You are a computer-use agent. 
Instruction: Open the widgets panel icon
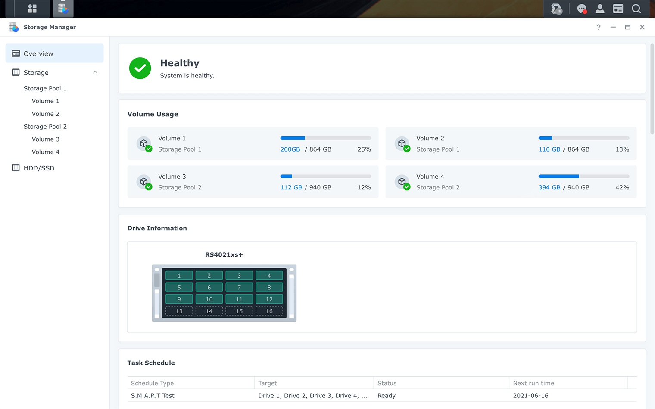click(x=618, y=9)
